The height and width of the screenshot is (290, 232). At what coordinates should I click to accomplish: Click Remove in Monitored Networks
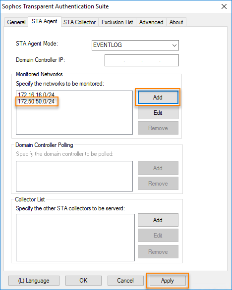[158, 128]
